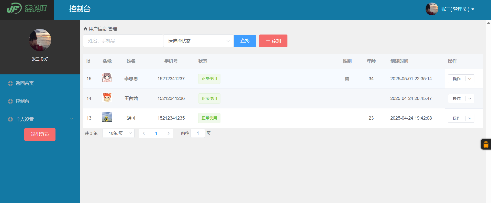Click 年龄 column header
The height and width of the screenshot is (203, 491).
pyautogui.click(x=371, y=61)
